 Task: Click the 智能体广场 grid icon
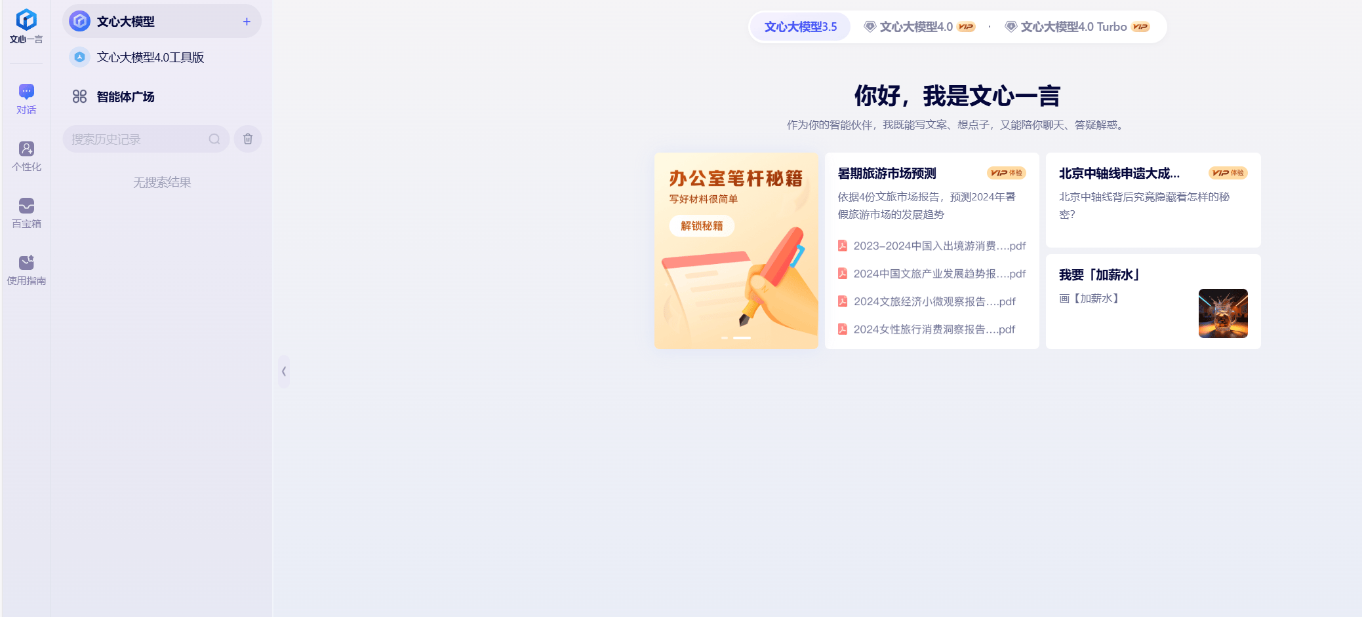click(79, 97)
